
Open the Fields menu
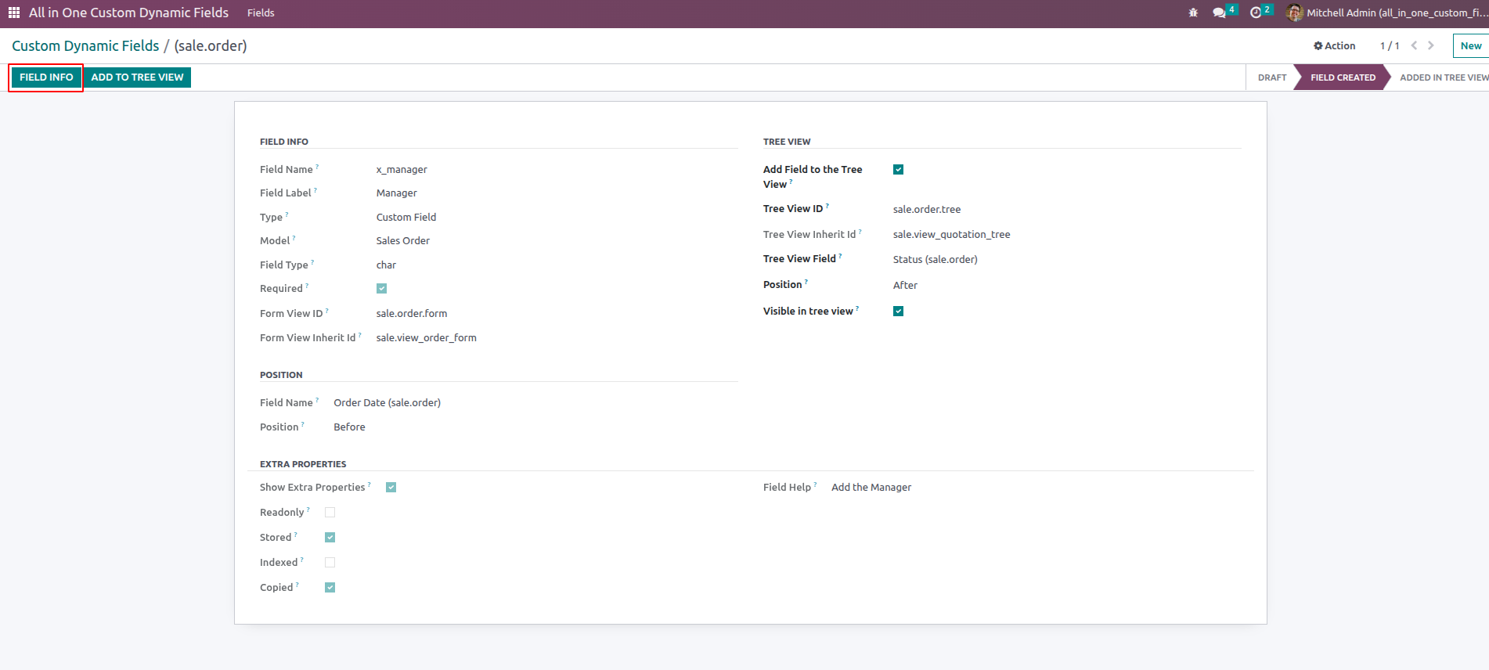(261, 13)
